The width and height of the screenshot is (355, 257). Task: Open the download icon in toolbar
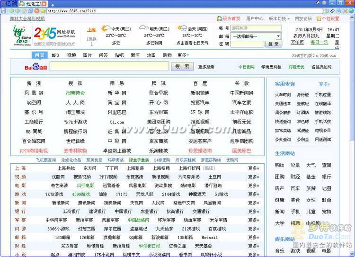[x=339, y=11]
